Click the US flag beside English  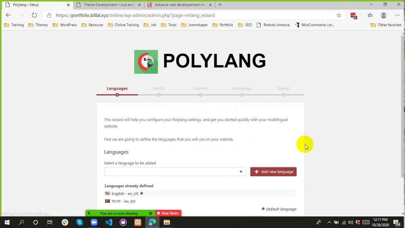click(108, 193)
